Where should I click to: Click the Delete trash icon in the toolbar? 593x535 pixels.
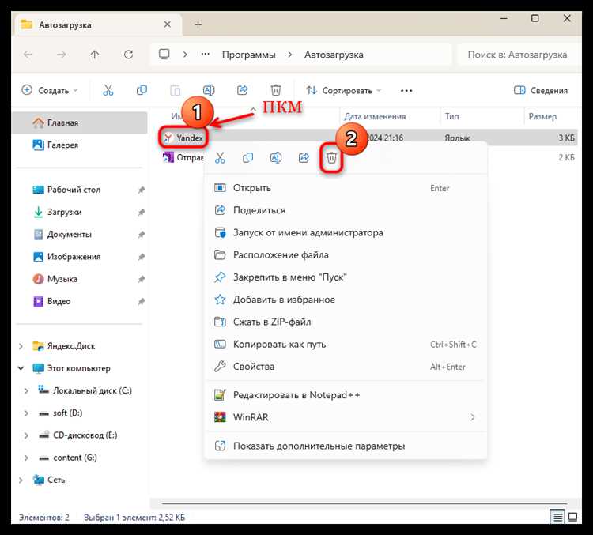(276, 90)
